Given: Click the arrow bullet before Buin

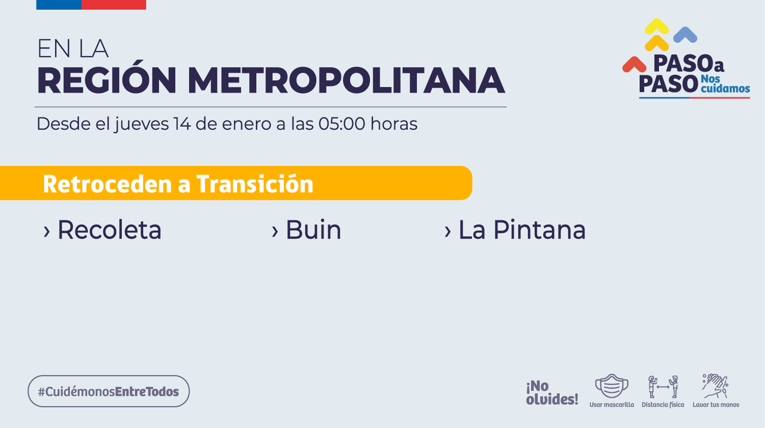Looking at the screenshot, I should point(275,232).
